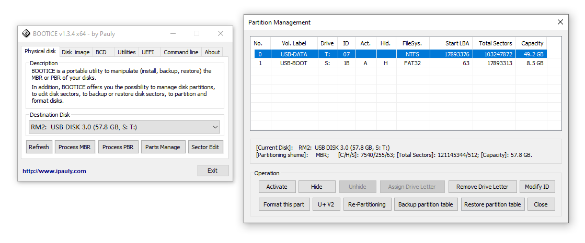Click the Sector Edit button
Screen dimensions: 585x243
[x=205, y=147]
